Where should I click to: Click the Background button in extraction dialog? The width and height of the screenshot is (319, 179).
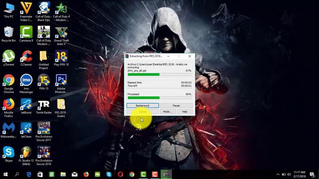pyautogui.click(x=143, y=105)
